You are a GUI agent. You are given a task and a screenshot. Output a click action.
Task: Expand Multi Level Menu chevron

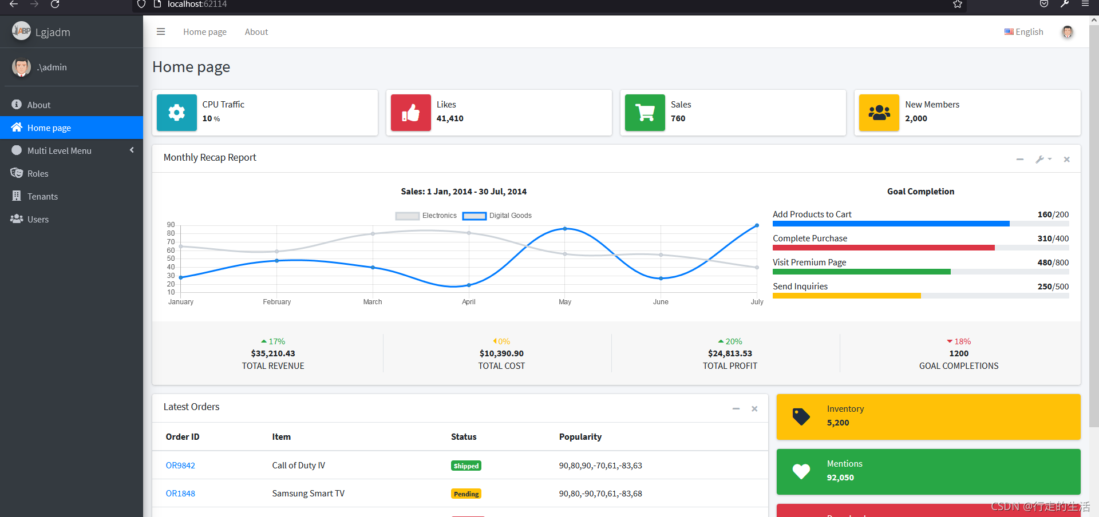coord(132,150)
